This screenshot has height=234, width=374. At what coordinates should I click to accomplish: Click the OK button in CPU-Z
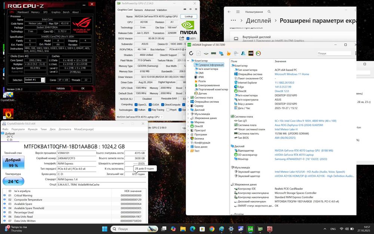point(83,88)
